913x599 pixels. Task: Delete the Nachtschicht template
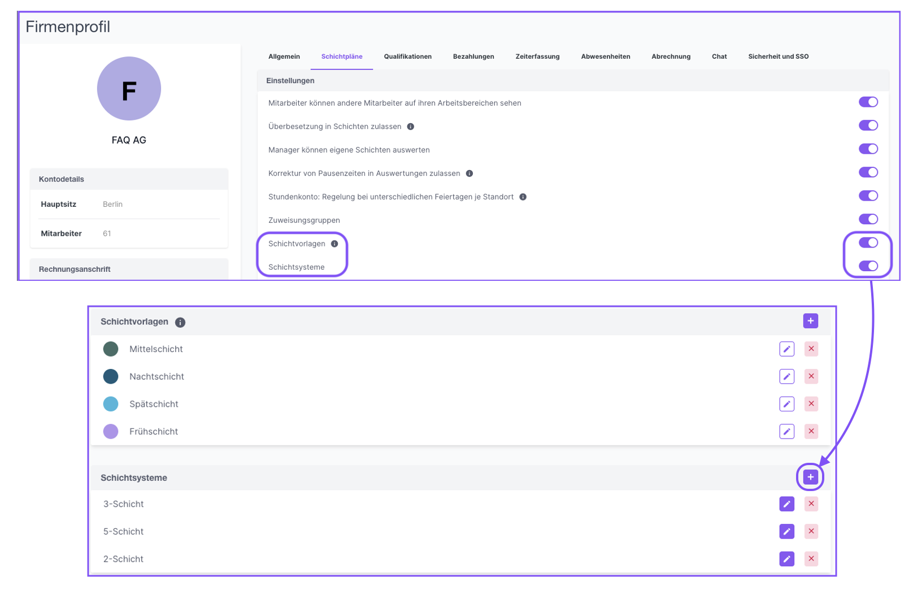point(811,376)
